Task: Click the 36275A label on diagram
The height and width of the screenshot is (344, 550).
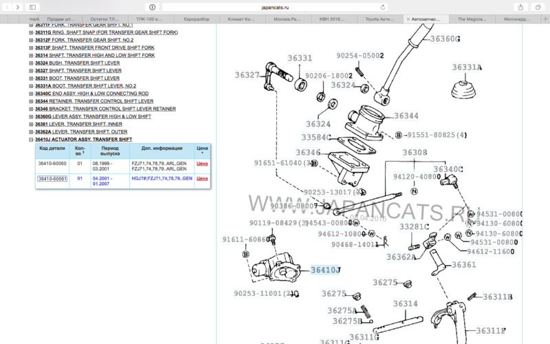Action: pyautogui.click(x=342, y=311)
